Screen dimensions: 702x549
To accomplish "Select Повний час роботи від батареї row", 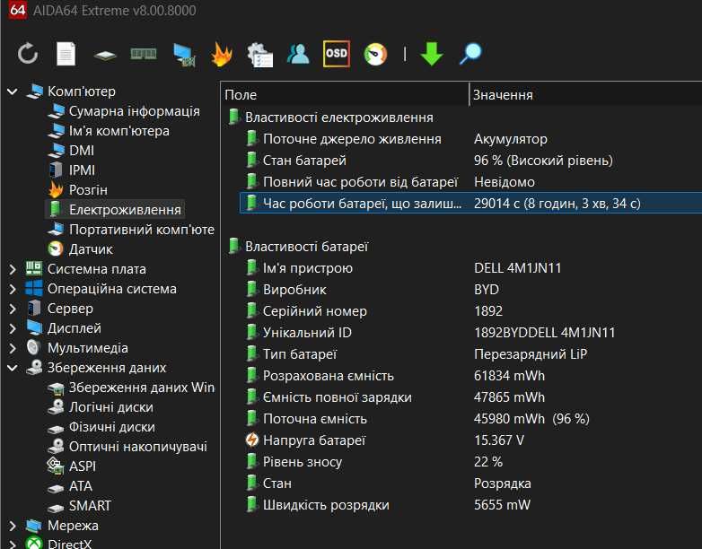I will (471, 182).
